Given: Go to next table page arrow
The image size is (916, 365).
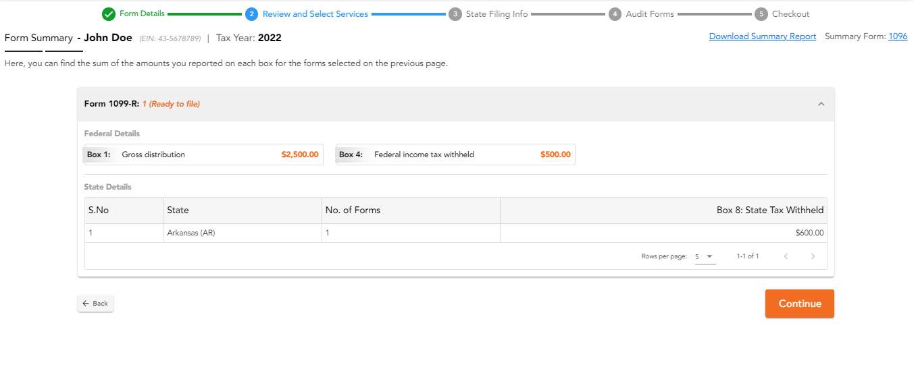Looking at the screenshot, I should (813, 256).
